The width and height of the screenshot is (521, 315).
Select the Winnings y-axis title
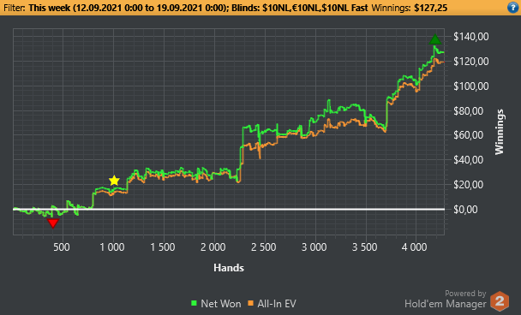pos(500,132)
